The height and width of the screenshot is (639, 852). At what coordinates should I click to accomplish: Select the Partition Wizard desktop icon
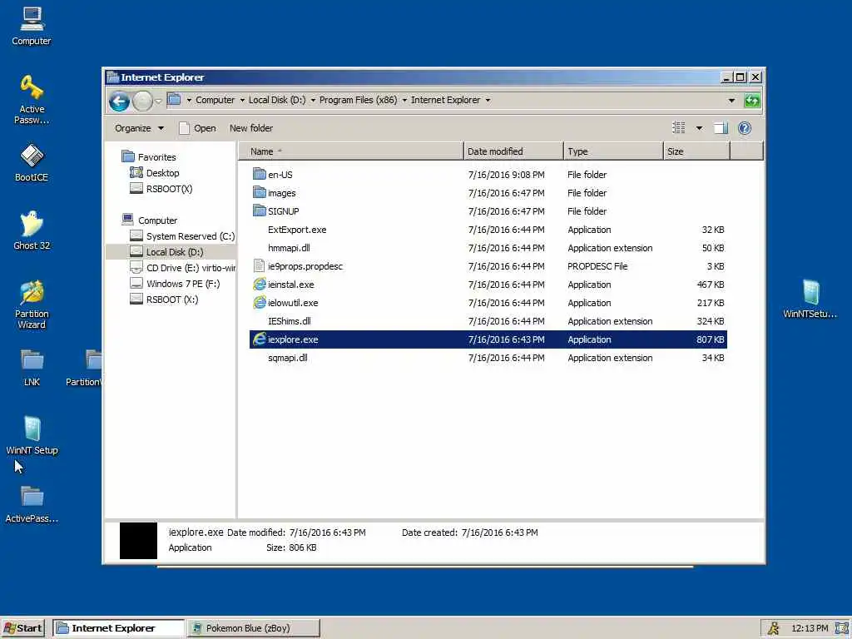coord(32,305)
